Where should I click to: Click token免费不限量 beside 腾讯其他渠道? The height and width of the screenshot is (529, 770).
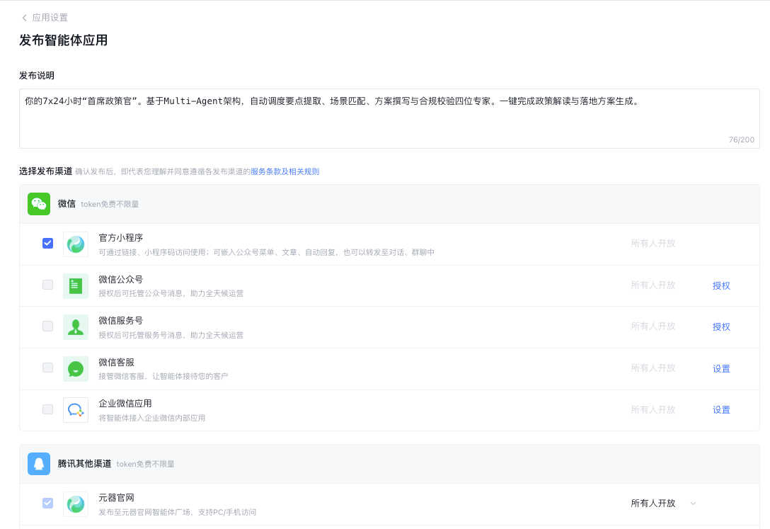coord(145,464)
